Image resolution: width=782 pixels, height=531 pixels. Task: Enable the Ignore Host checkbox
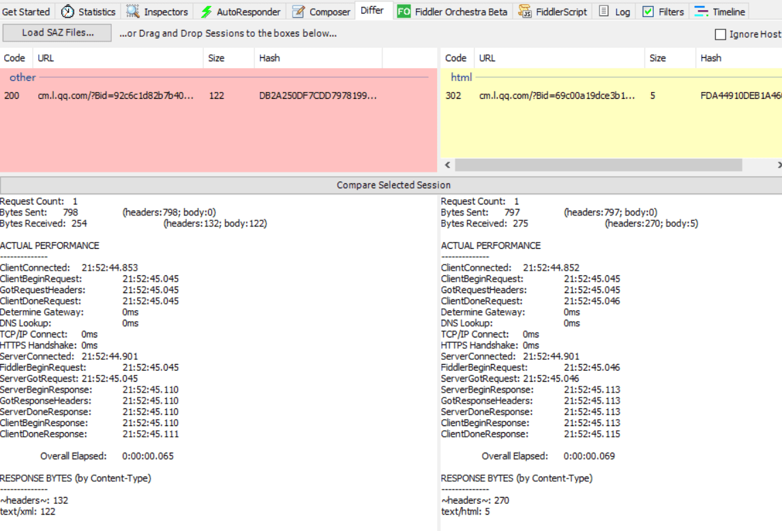720,34
